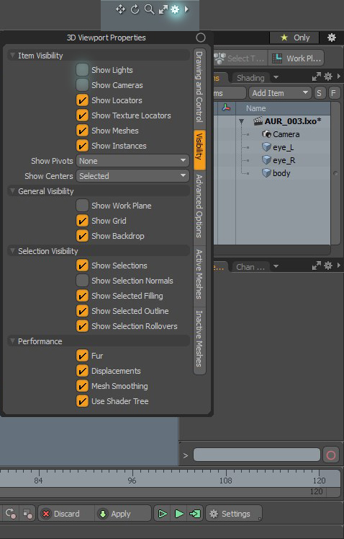The width and height of the screenshot is (344, 539).
Task: Click the Items list scrollbar handle
Action: (335, 173)
